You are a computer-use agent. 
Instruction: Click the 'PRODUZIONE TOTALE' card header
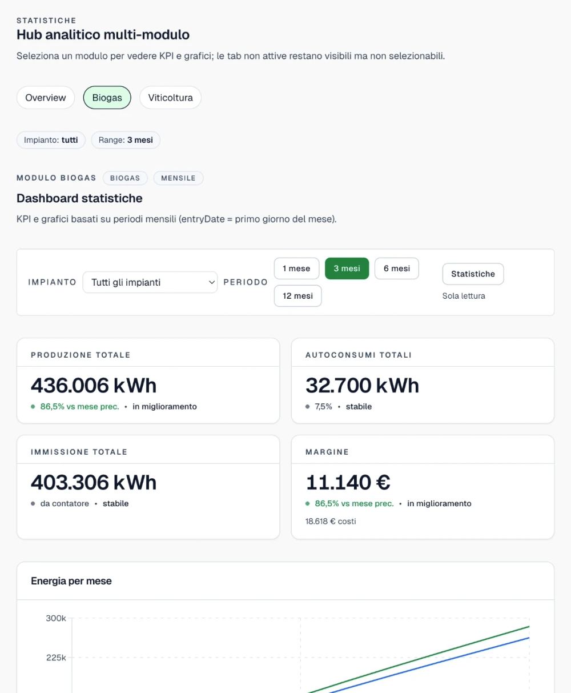coord(81,355)
